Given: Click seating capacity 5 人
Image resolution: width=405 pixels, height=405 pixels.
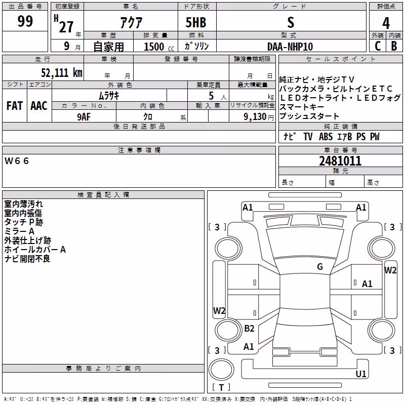Looking at the screenshot, I should click(218, 96).
